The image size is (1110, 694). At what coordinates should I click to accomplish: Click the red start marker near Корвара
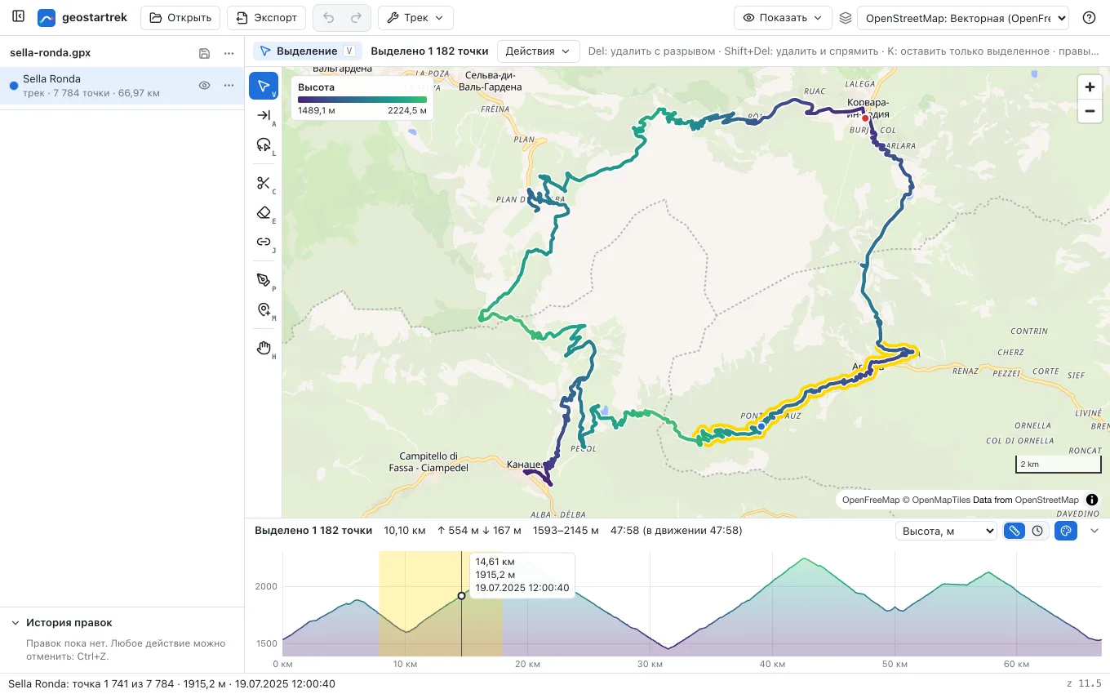pos(865,118)
